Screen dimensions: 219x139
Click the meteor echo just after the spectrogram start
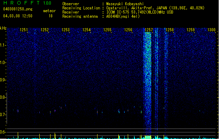[x=18, y=111]
